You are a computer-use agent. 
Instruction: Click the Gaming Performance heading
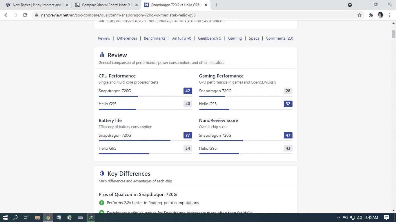221,76
